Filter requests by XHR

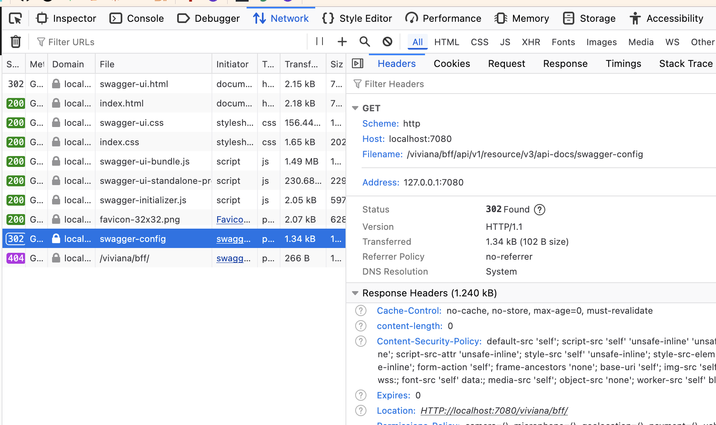pyautogui.click(x=531, y=42)
